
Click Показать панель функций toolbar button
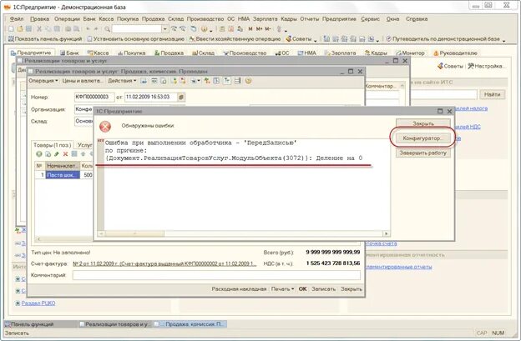coord(45,39)
